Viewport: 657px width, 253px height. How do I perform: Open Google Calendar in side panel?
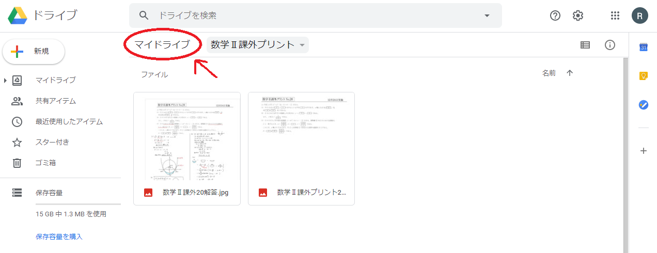pyautogui.click(x=643, y=48)
